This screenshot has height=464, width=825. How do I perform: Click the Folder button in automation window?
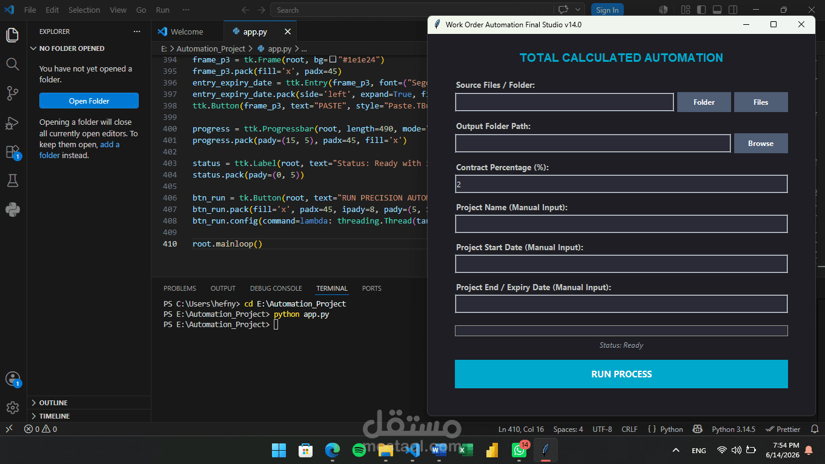pos(704,102)
